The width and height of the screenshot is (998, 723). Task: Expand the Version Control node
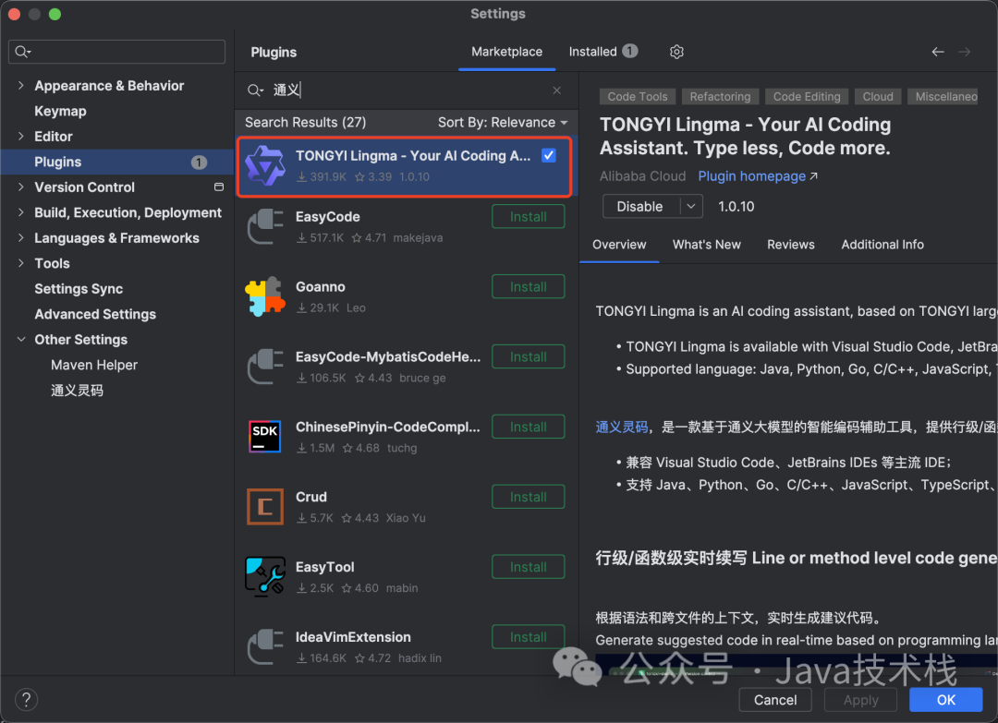21,187
